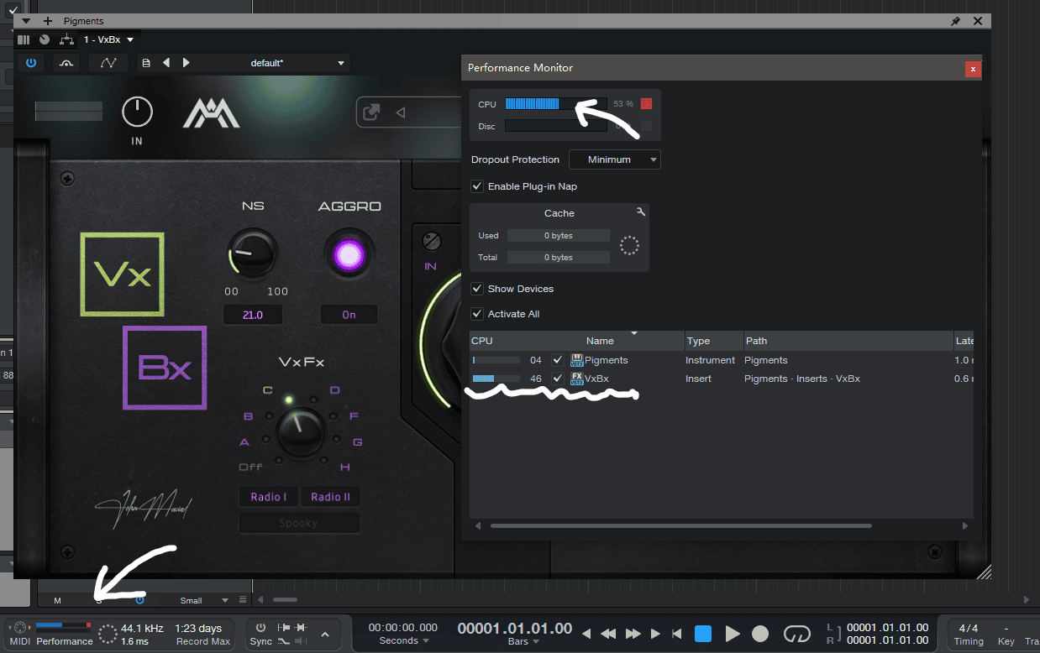The image size is (1040, 653).
Task: Click the Spooky button
Action: point(299,523)
